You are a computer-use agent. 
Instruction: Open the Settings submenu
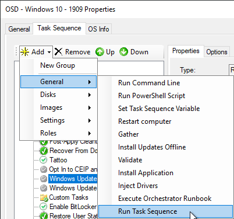(x=58, y=120)
